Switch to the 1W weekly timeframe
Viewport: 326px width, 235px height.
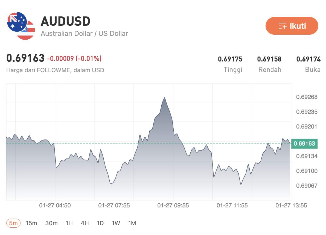point(116,223)
